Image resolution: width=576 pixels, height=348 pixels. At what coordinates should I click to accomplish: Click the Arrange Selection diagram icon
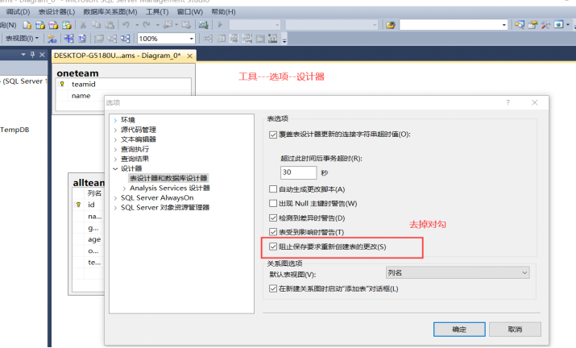(113, 39)
